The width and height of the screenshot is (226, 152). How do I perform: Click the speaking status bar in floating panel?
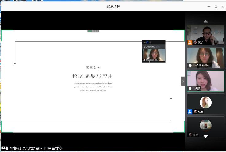pyautogui.click(x=154, y=47)
